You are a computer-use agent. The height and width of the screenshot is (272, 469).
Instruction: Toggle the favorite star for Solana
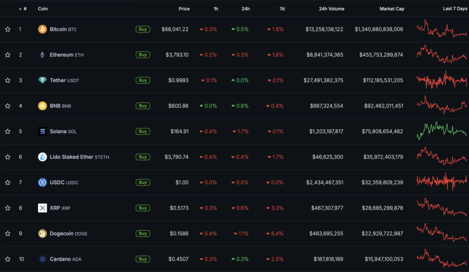(8, 132)
